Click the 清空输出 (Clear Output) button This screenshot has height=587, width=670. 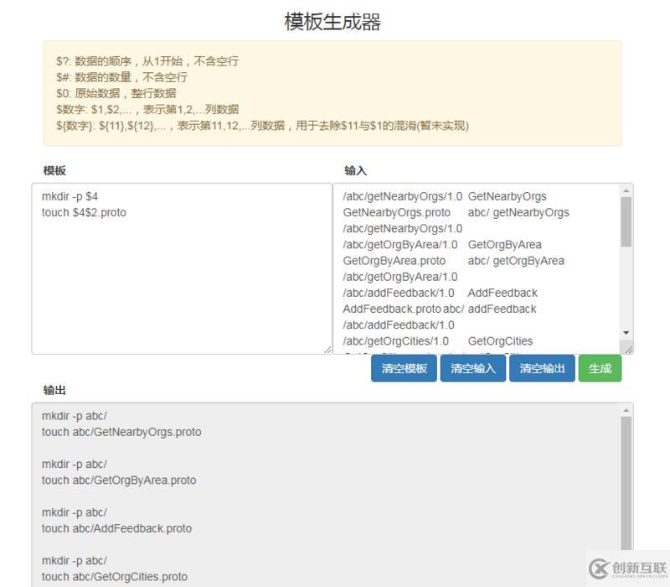pyautogui.click(x=540, y=368)
